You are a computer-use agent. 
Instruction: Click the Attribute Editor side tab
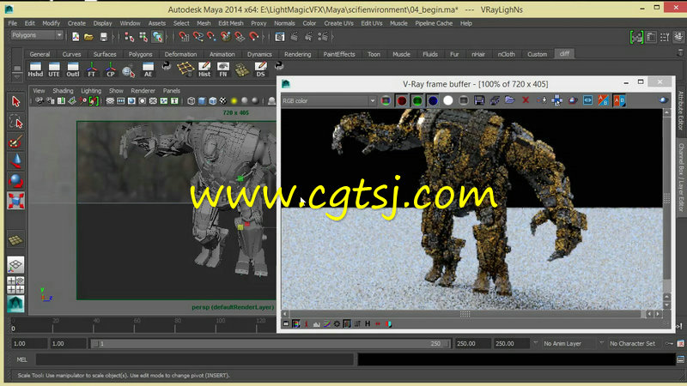click(x=681, y=111)
